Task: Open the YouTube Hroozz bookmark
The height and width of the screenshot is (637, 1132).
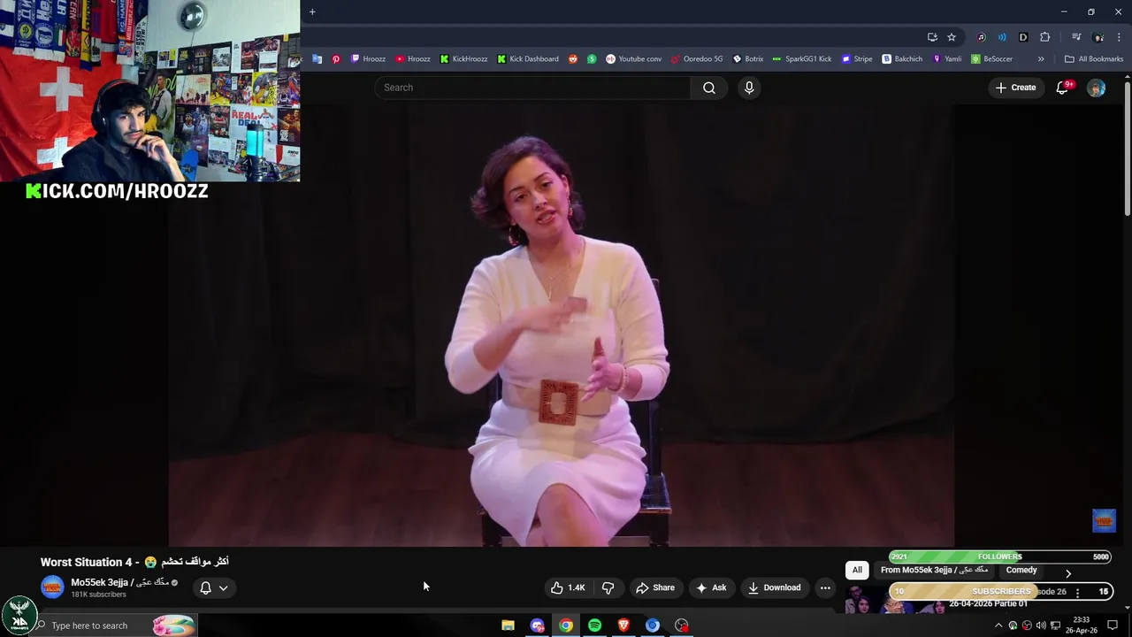Action: [413, 59]
